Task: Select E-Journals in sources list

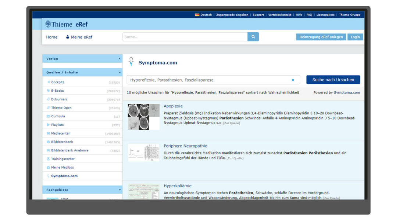Action: click(x=59, y=99)
